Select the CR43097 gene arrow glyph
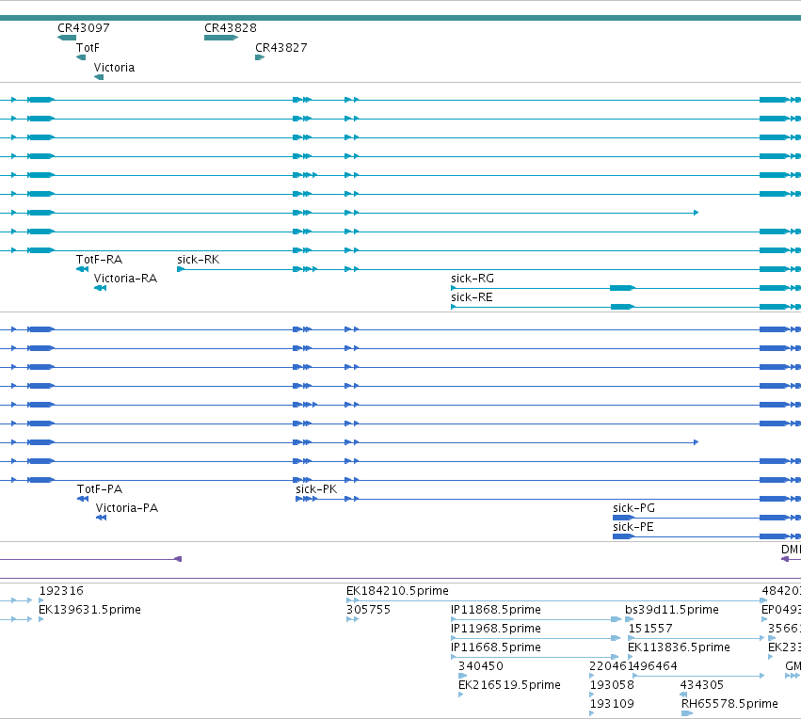801x719 pixels. pos(67,38)
